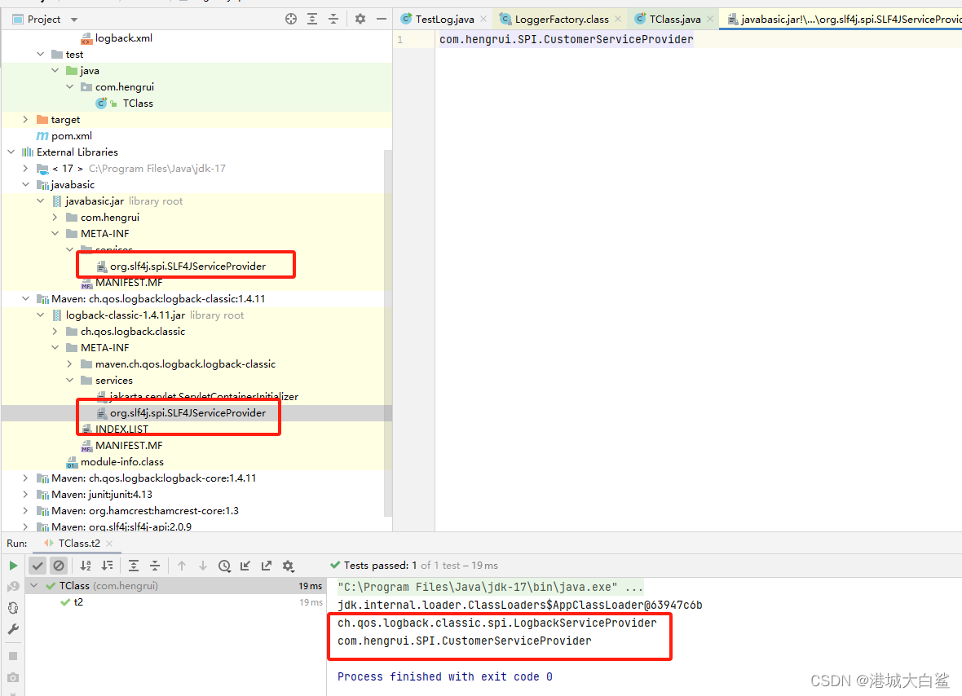962x696 pixels.
Task: Open the test runner settings gear
Action: coord(287,565)
